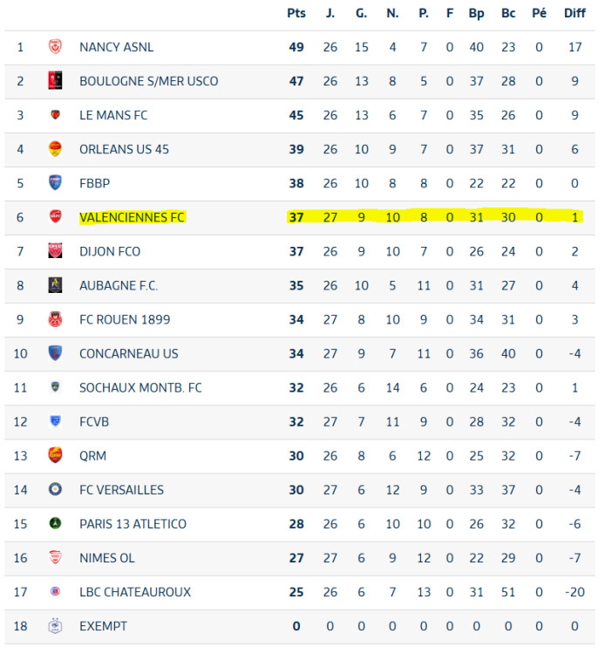Click the Valenciennes FC team logo
The height and width of the screenshot is (654, 605).
coord(55,217)
